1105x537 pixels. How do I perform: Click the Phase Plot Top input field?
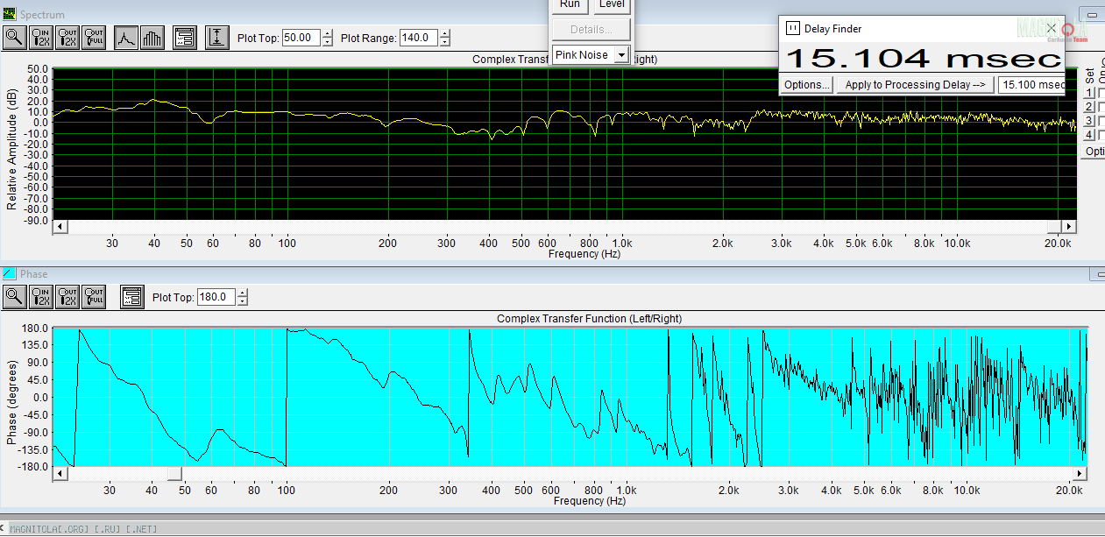(x=216, y=297)
